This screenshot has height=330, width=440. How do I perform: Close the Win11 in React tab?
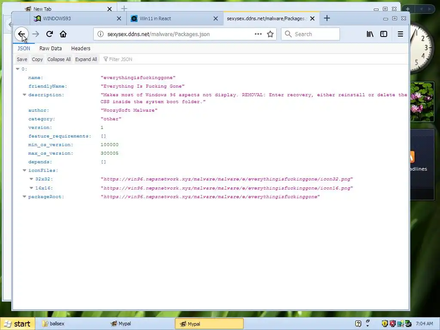tap(216, 18)
